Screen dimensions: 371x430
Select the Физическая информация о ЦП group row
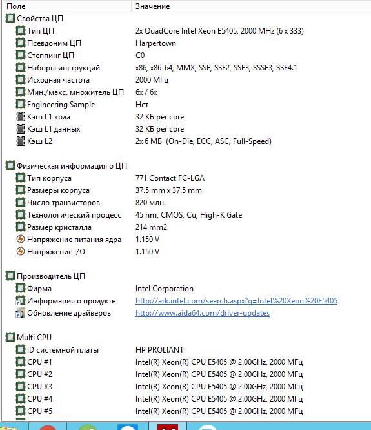pos(187,166)
